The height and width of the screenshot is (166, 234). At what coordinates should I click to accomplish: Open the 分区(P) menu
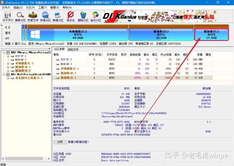tap(31, 7)
